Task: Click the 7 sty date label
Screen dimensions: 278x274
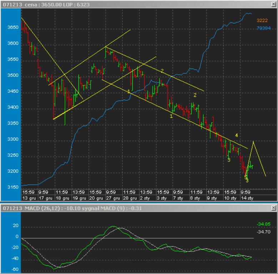Action: click(178, 198)
